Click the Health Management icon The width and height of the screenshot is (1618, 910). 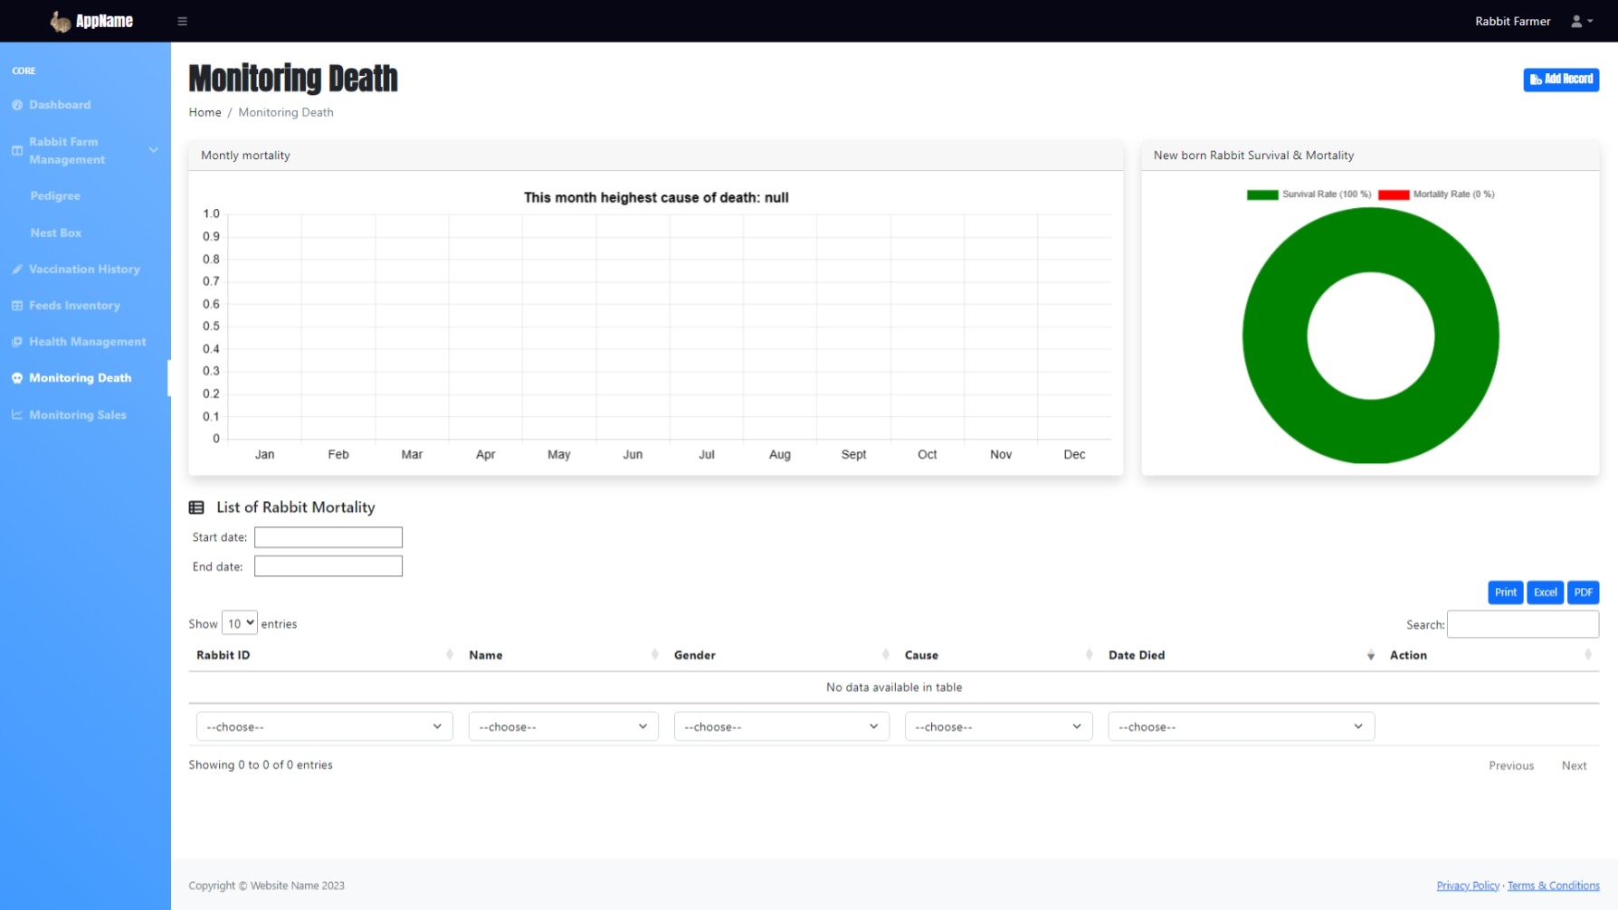(x=17, y=342)
